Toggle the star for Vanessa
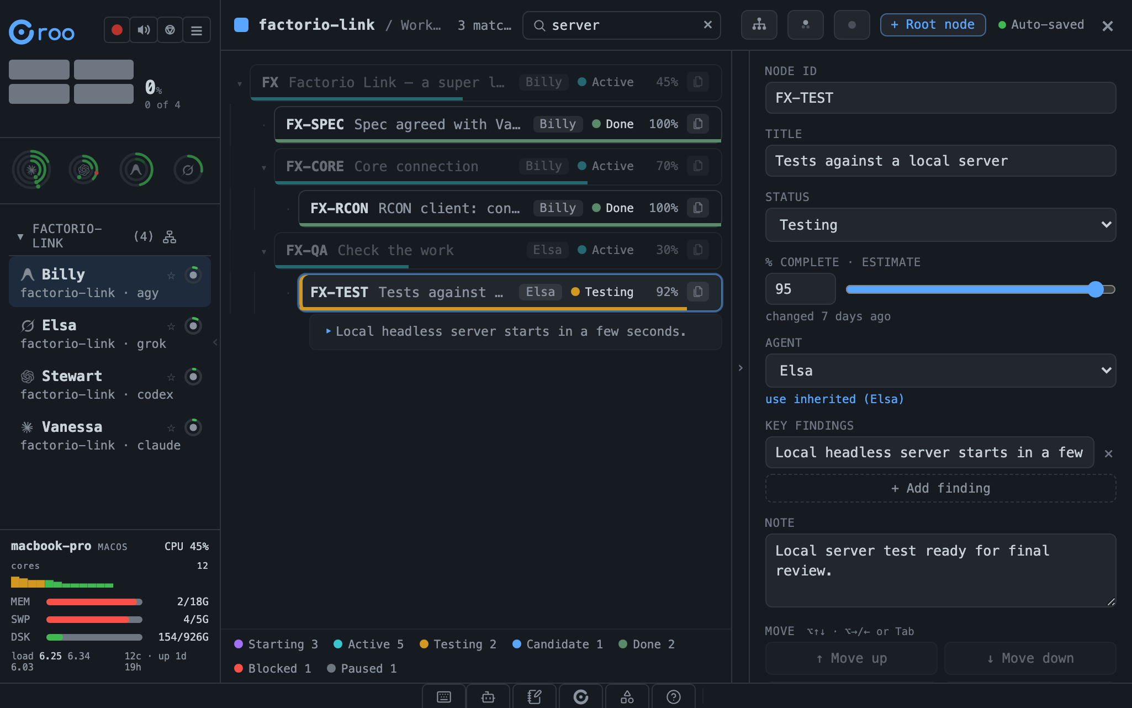Viewport: 1132px width, 708px height. tap(171, 427)
